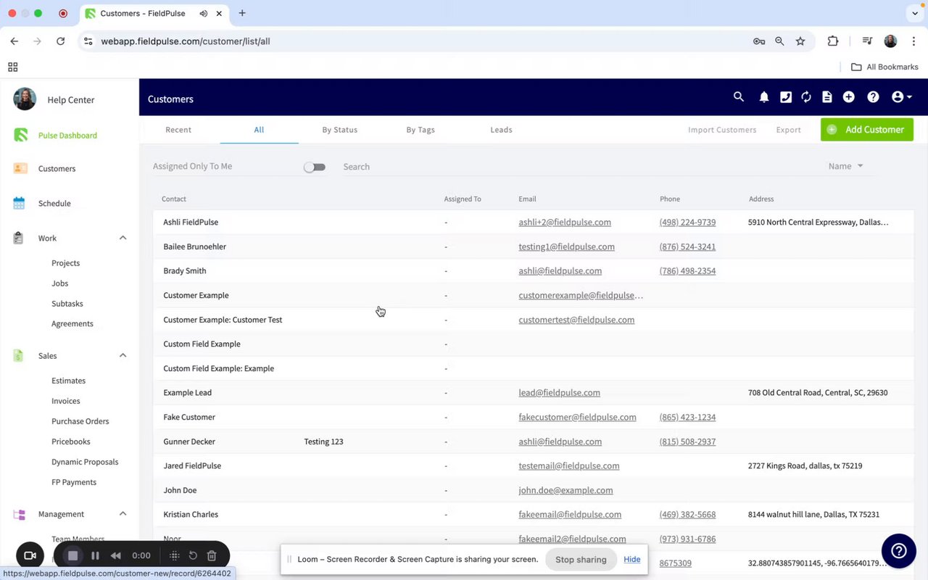Collapse the Sales section in sidebar
The width and height of the screenshot is (928, 580).
point(123,355)
